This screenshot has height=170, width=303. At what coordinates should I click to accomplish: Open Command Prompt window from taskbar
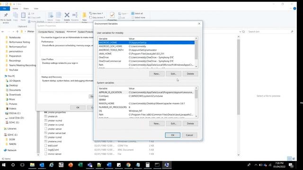click(x=157, y=165)
